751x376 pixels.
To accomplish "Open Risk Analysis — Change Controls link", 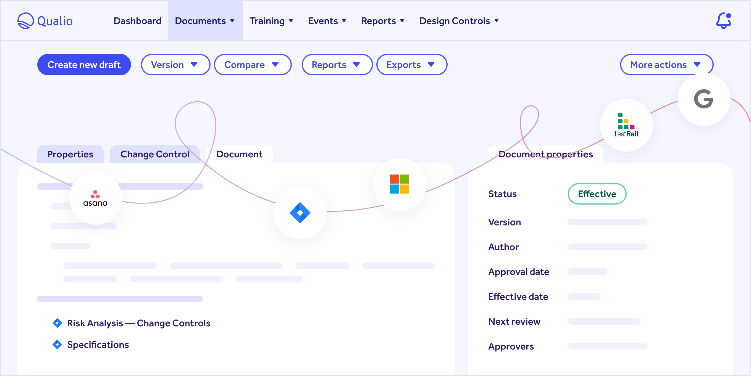I will [x=138, y=323].
